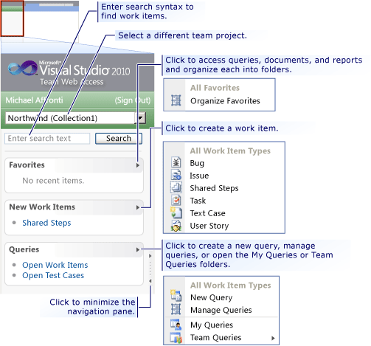The width and height of the screenshot is (371, 346).
Task: Click the Sign Out link
Action: point(133,100)
